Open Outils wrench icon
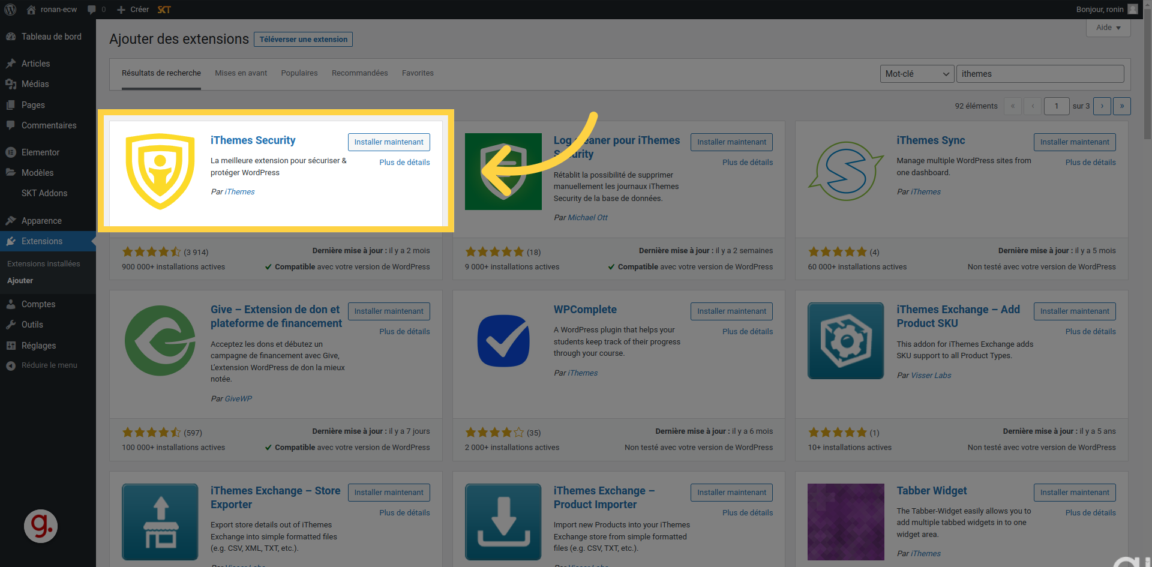Viewport: 1152px width, 567px height. coord(11,325)
